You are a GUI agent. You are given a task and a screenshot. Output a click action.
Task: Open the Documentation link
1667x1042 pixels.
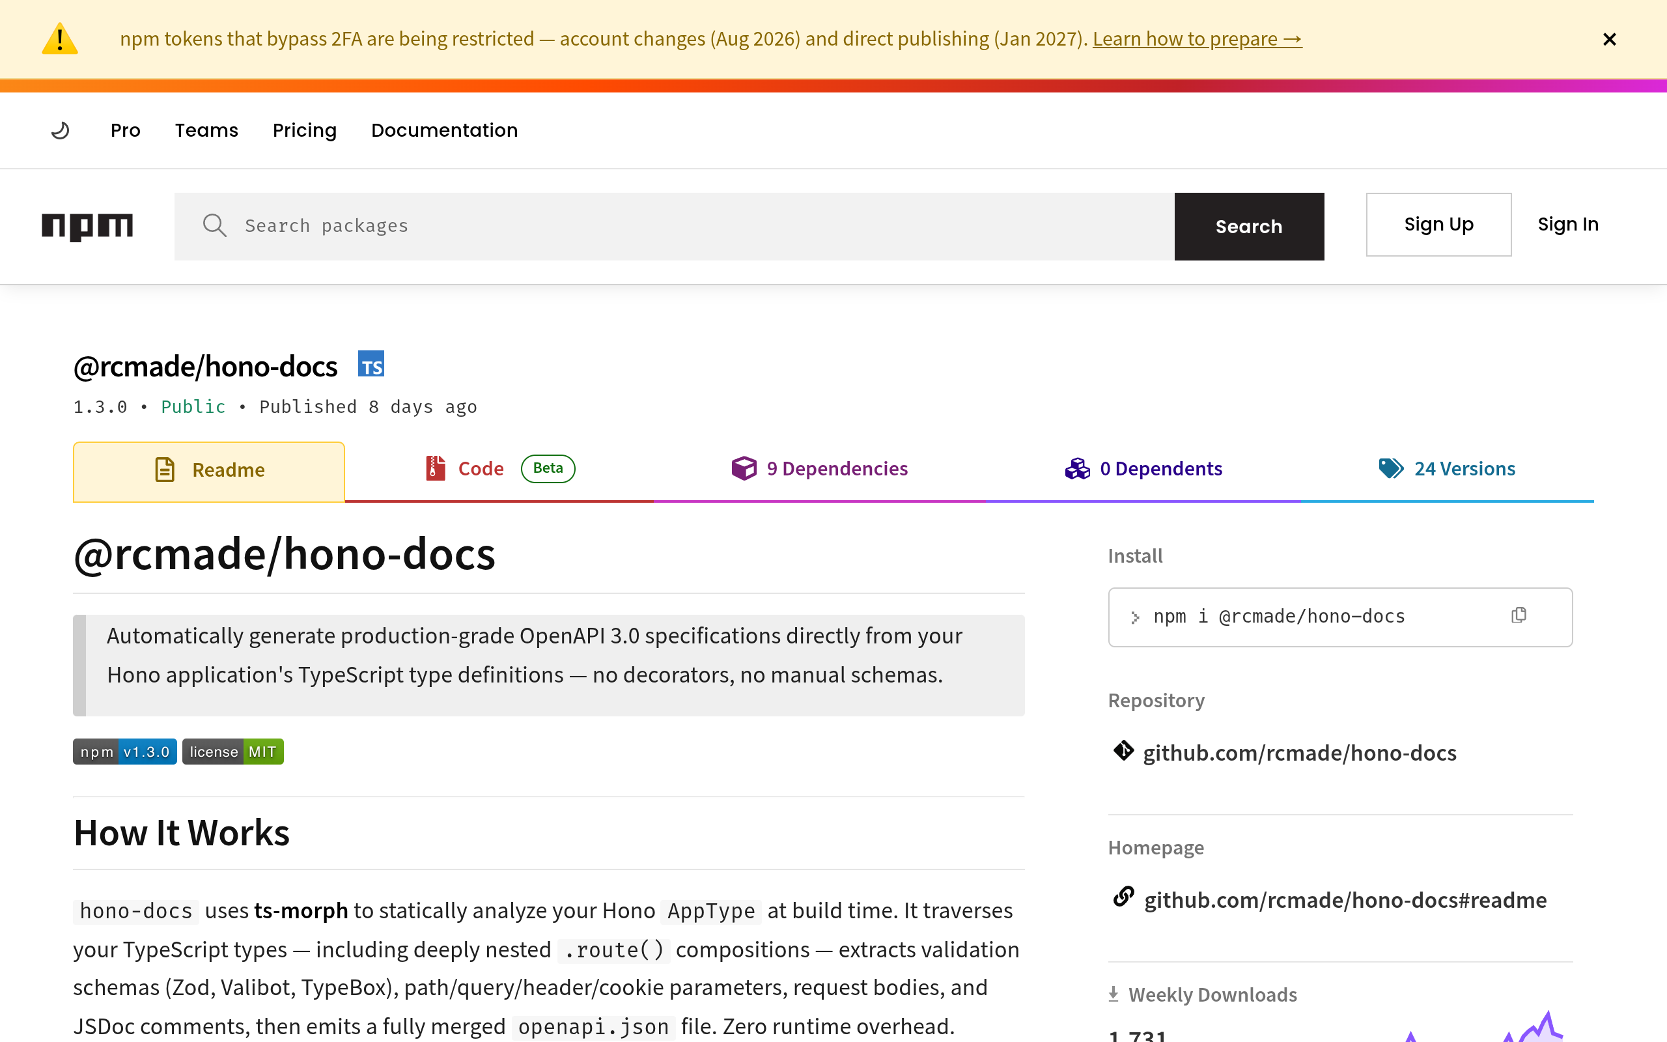444,130
